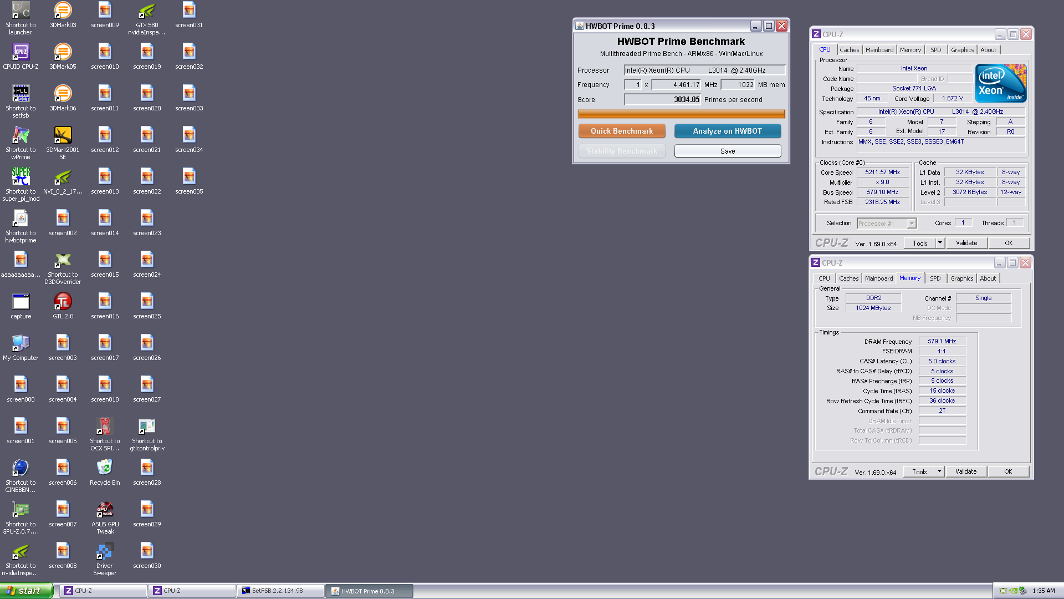Screen dimensions: 1064x599
Task: Click the Processor name field in HWBOT Prime
Action: click(704, 70)
